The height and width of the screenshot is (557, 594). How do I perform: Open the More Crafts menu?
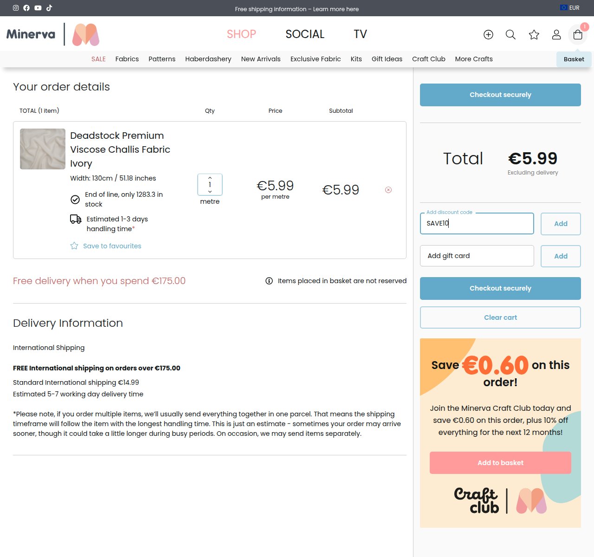click(x=474, y=59)
